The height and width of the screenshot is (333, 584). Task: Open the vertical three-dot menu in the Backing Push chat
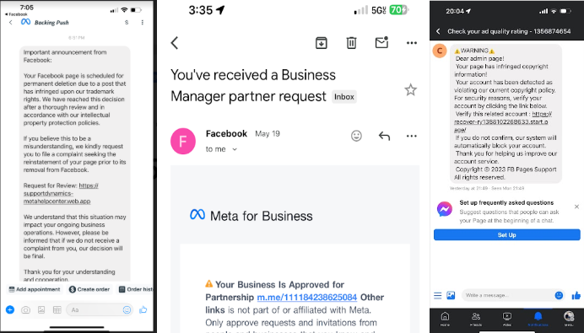click(x=143, y=22)
